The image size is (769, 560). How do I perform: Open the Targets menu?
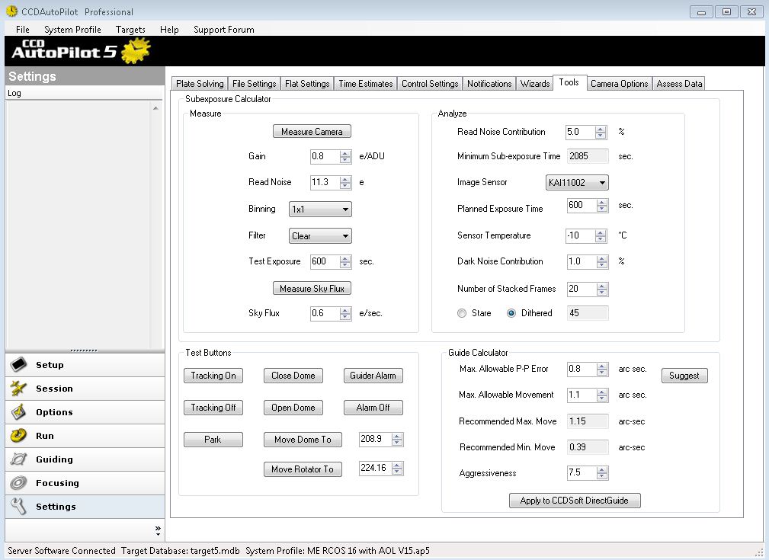(130, 30)
